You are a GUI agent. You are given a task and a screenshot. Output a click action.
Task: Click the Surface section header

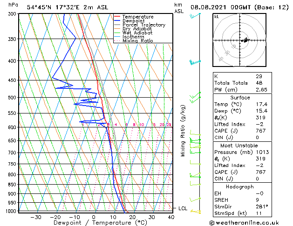click(x=240, y=98)
